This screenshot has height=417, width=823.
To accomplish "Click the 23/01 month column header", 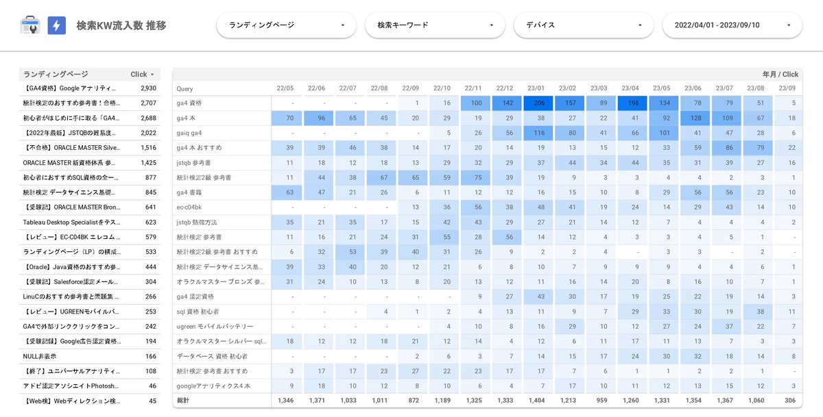I will pyautogui.click(x=536, y=88).
